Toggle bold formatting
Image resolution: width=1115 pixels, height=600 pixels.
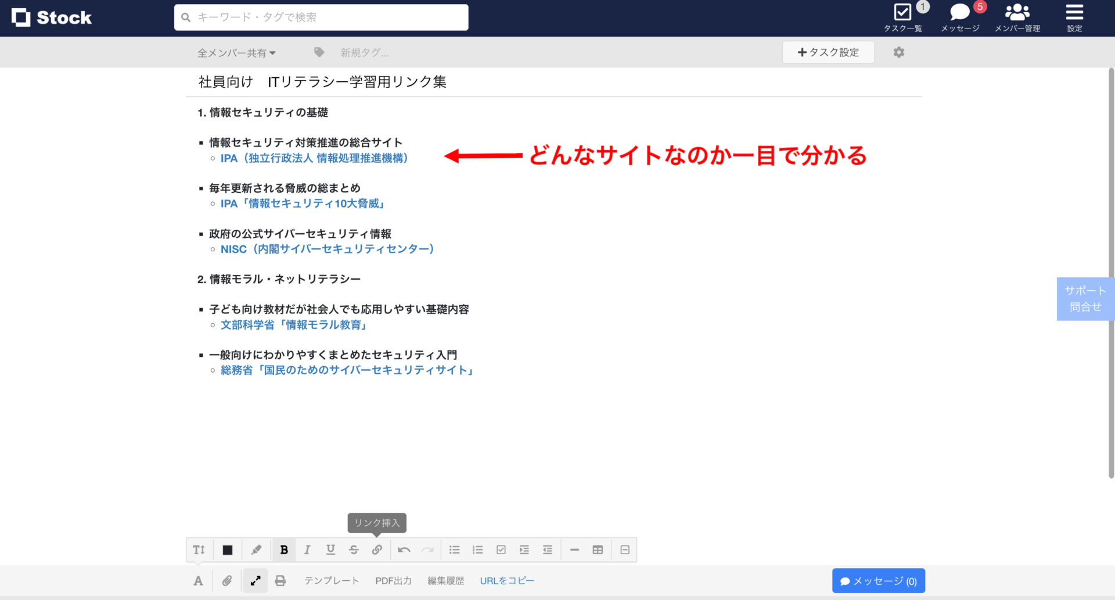pos(284,550)
